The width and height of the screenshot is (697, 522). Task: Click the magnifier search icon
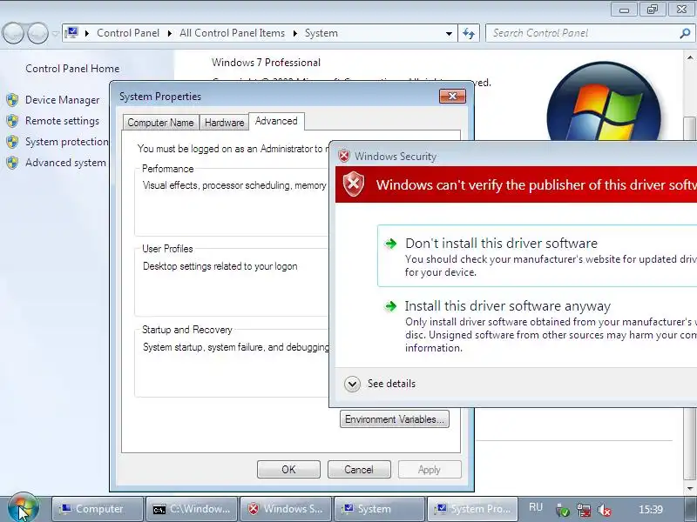686,33
